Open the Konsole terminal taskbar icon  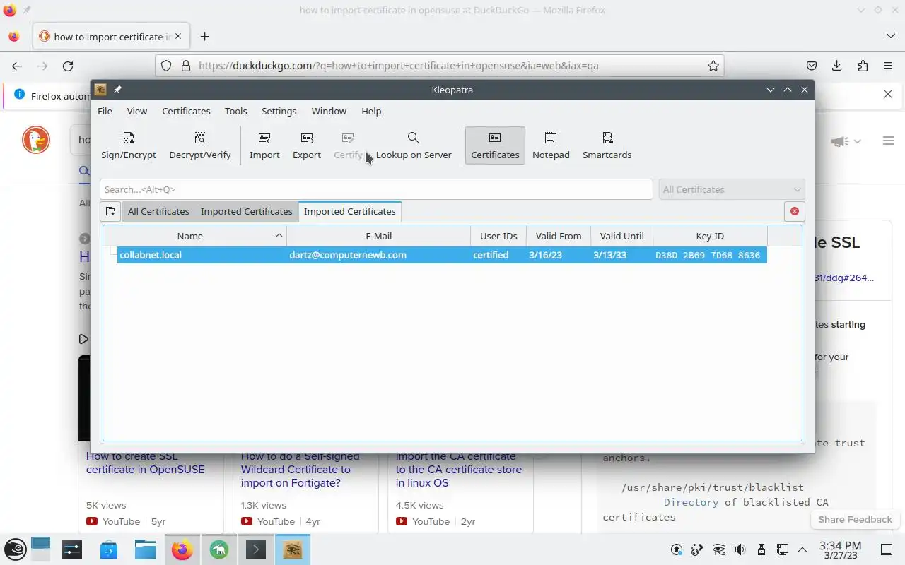pyautogui.click(x=255, y=549)
